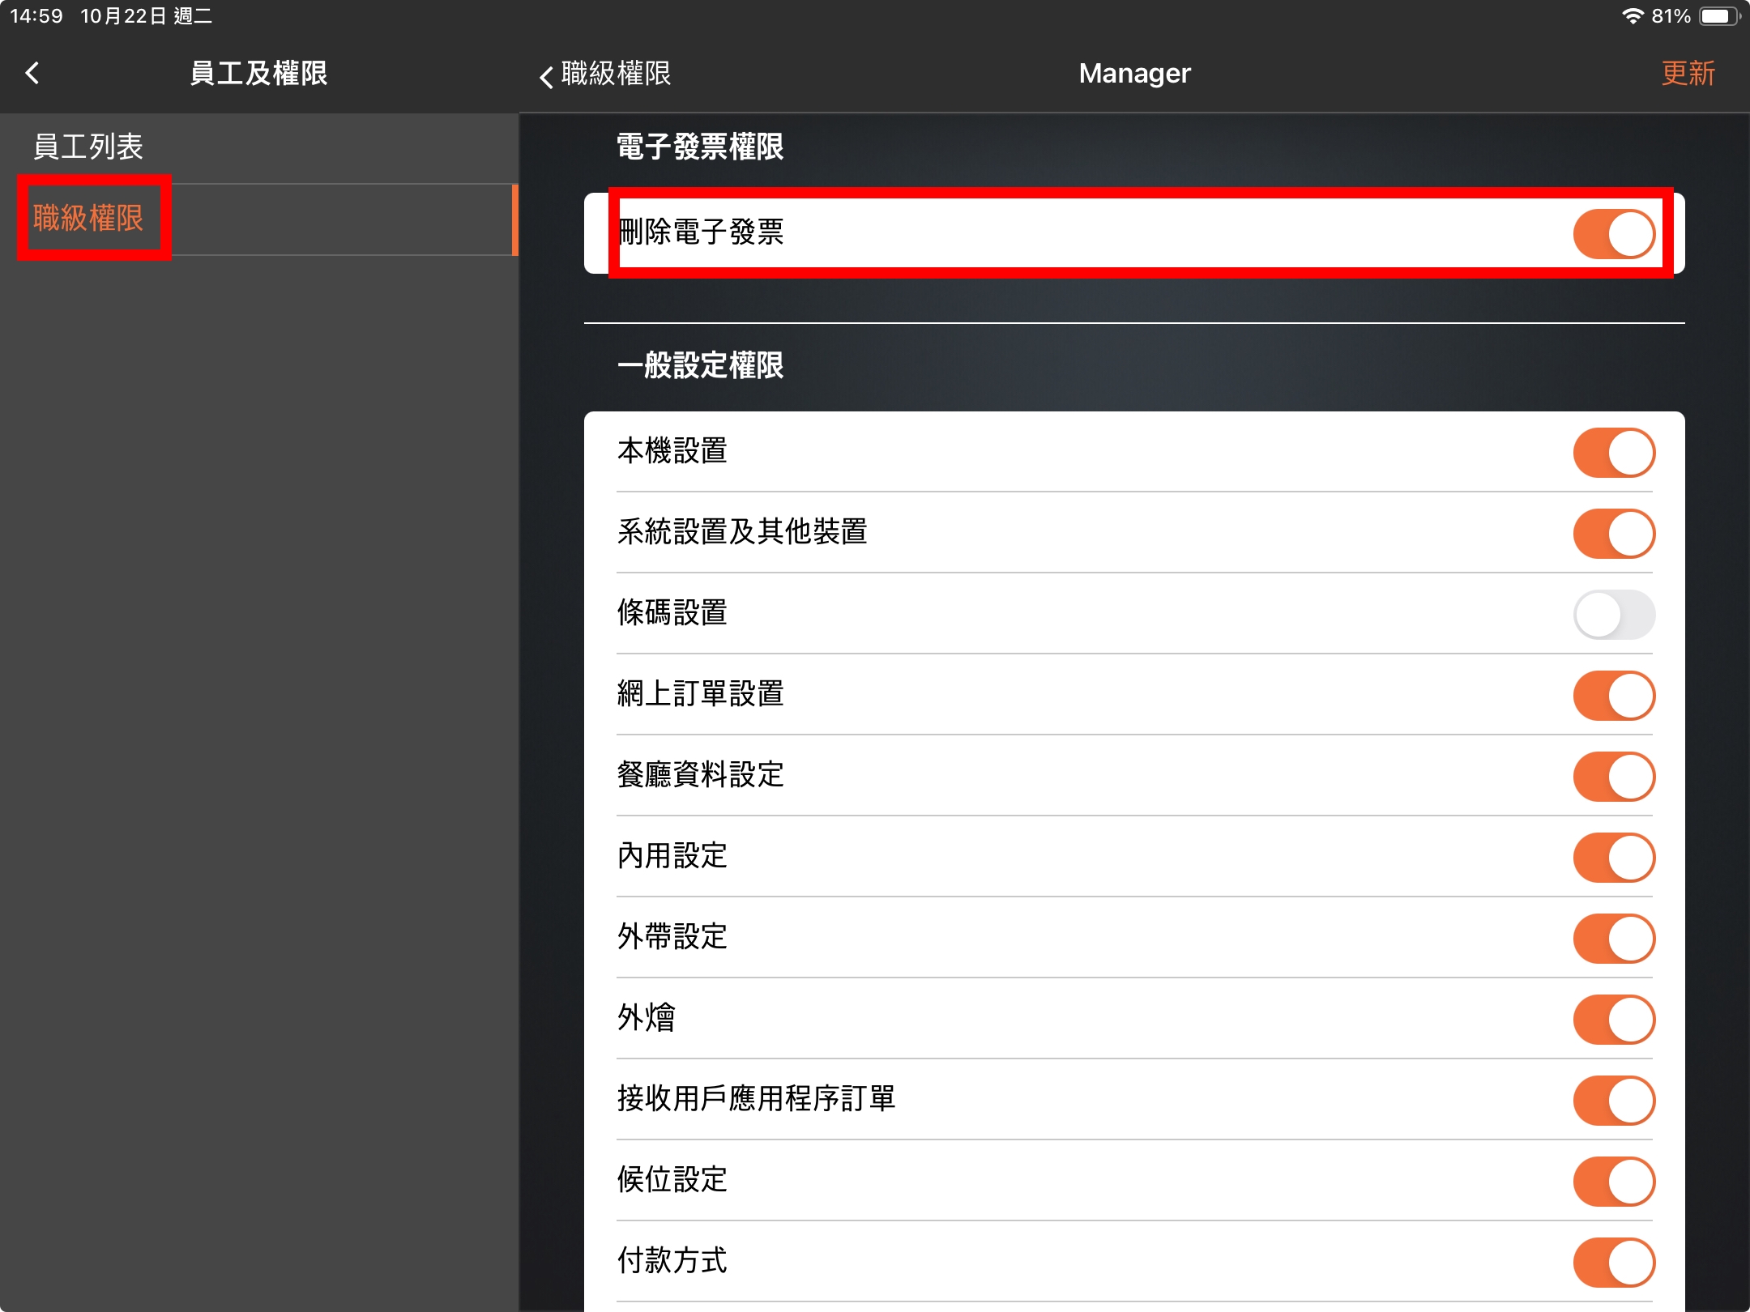Toggle 系統設置及其他裝置 switch
The width and height of the screenshot is (1750, 1312).
tap(1614, 533)
